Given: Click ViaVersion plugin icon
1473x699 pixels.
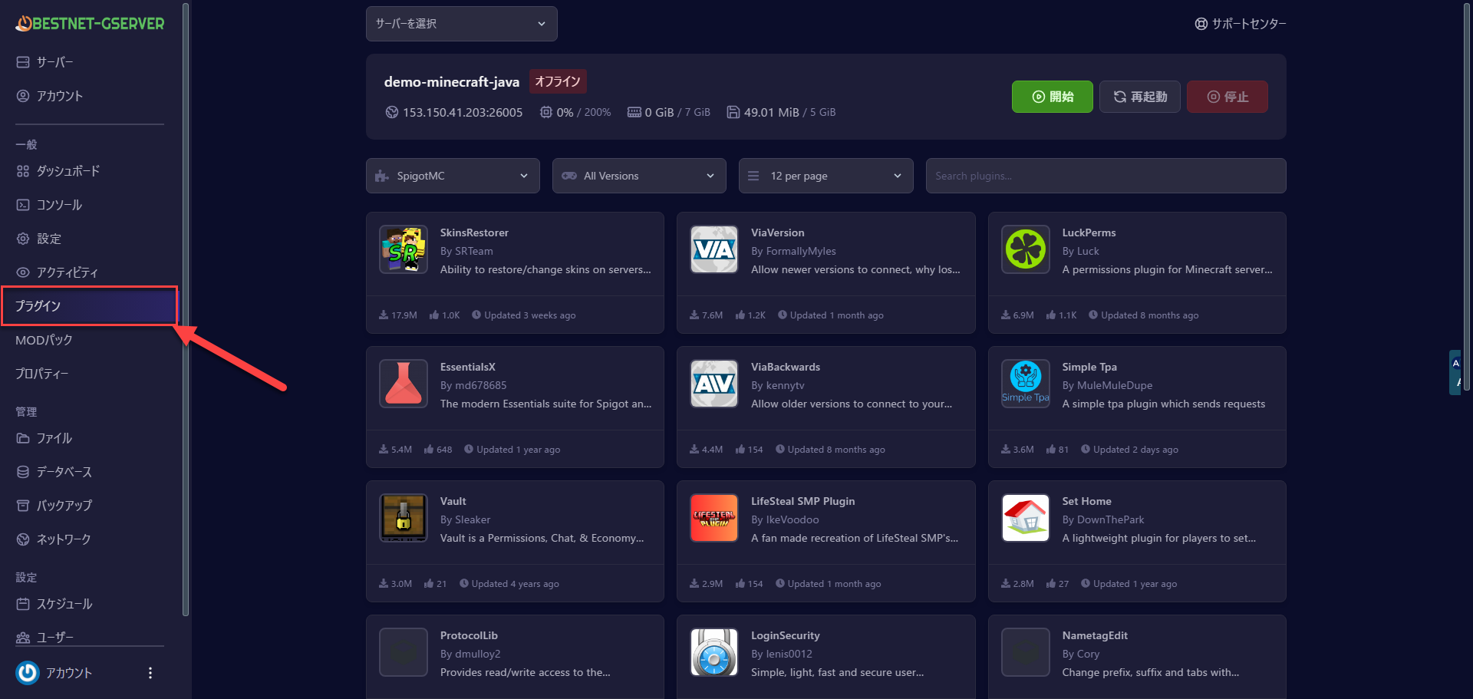Looking at the screenshot, I should coord(714,249).
